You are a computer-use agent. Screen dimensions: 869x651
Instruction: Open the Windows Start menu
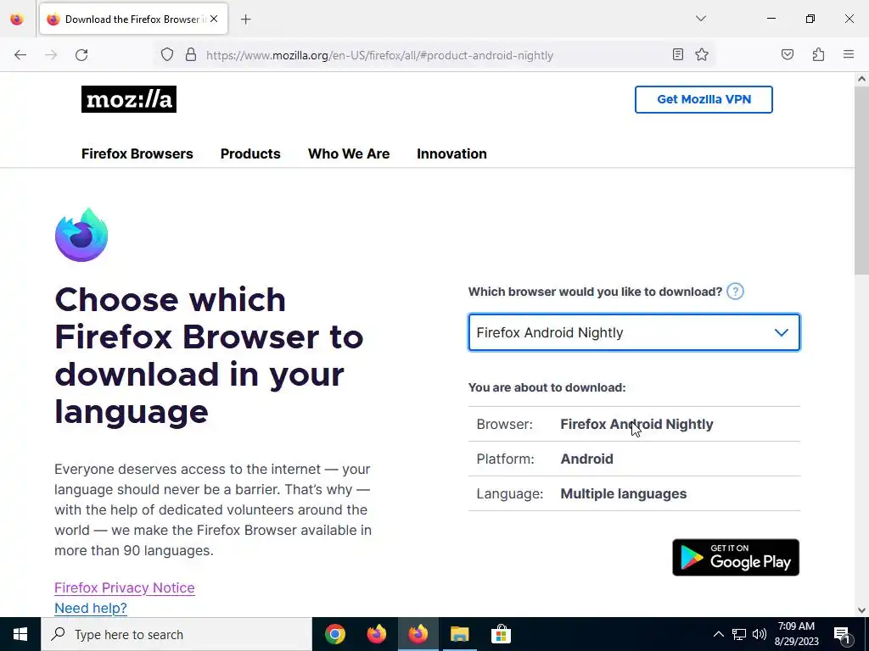[20, 634]
